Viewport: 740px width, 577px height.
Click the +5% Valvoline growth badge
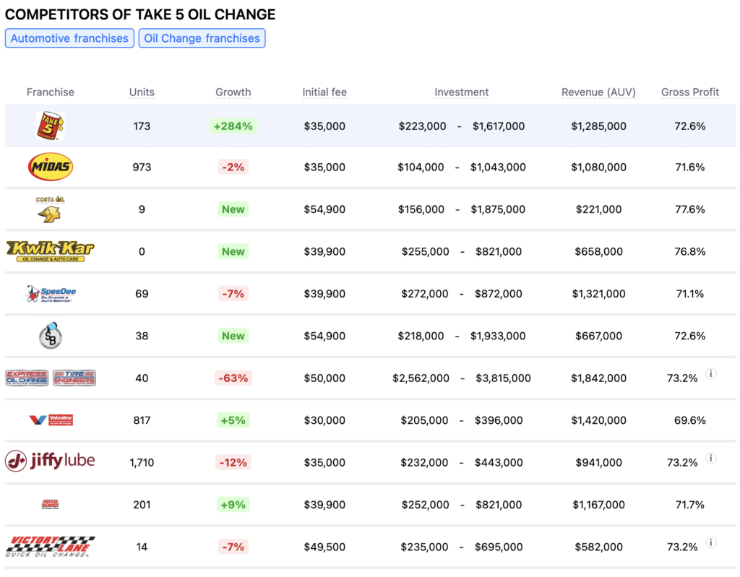click(233, 420)
